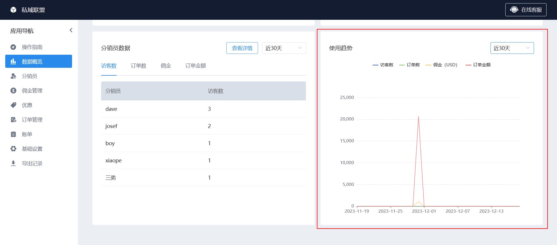The width and height of the screenshot is (557, 245).
Task: Click the 使用趋势 panel title
Action: point(341,48)
